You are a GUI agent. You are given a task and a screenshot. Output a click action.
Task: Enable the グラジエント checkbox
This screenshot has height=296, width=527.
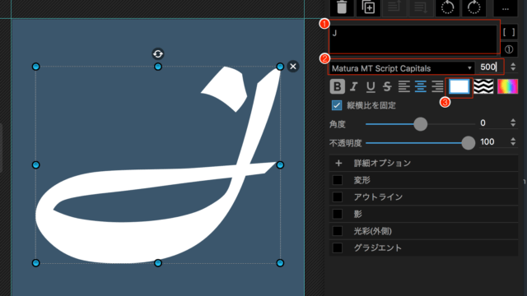(337, 248)
